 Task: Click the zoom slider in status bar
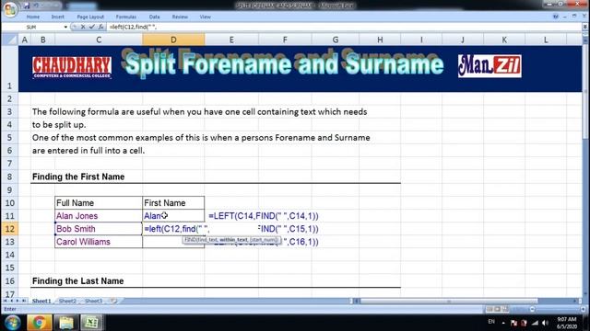tap(557, 309)
